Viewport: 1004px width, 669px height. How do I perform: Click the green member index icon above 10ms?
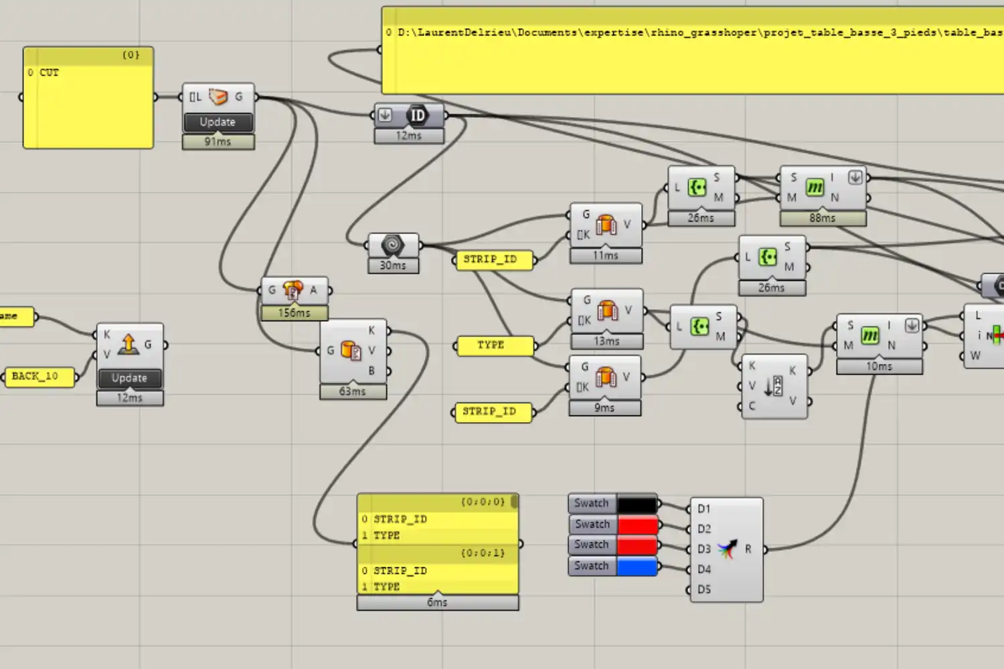pos(869,335)
